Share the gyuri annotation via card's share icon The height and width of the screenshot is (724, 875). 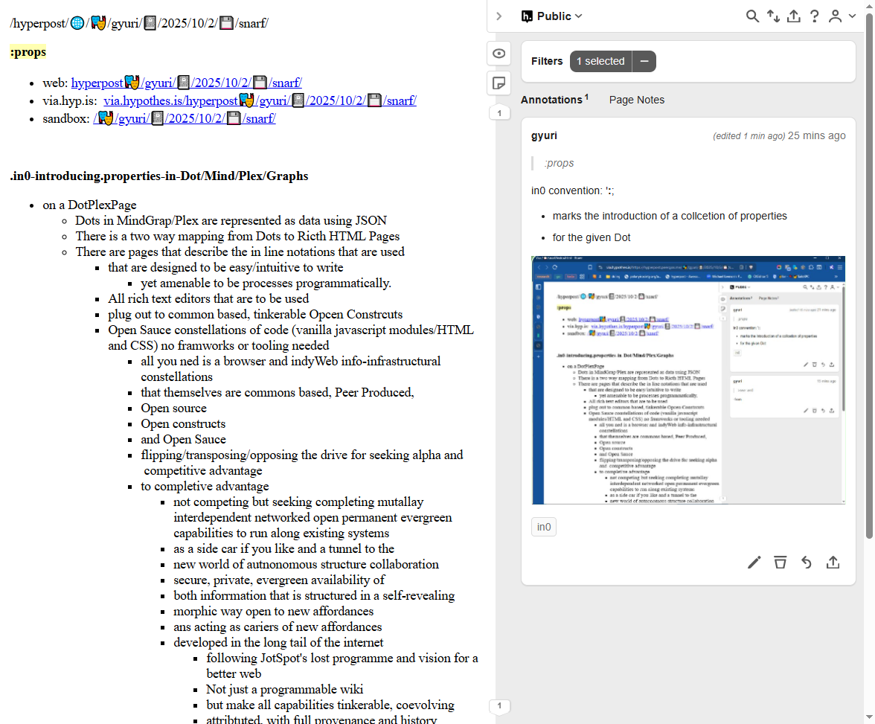(x=833, y=562)
